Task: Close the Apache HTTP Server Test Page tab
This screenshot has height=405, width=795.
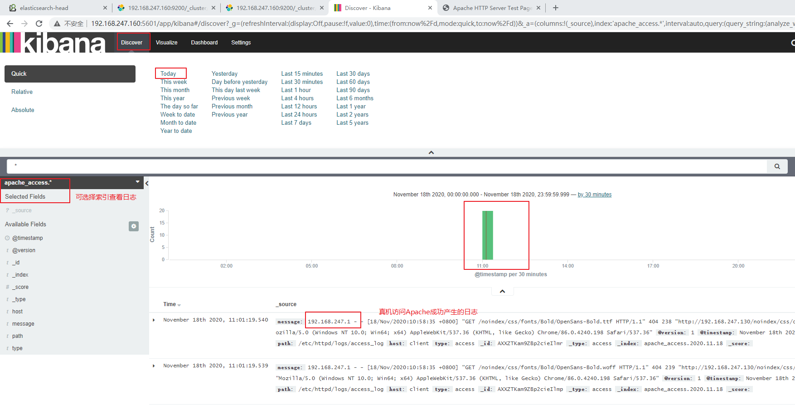Action: point(538,8)
